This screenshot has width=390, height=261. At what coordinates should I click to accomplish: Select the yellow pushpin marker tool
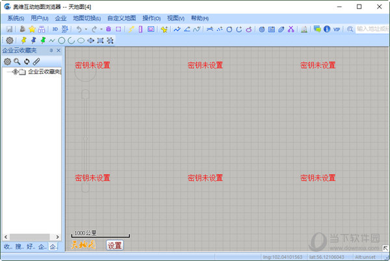(24, 40)
